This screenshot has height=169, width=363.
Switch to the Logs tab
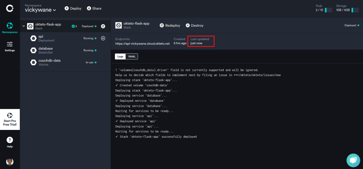click(120, 56)
